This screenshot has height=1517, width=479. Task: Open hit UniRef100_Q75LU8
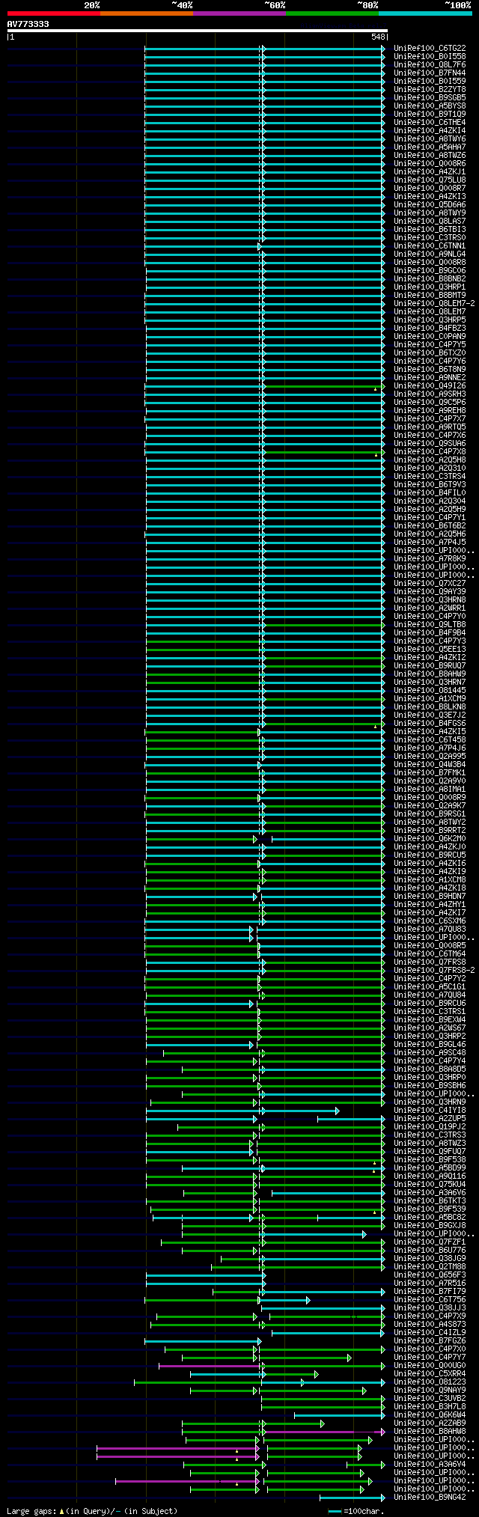tap(430, 180)
